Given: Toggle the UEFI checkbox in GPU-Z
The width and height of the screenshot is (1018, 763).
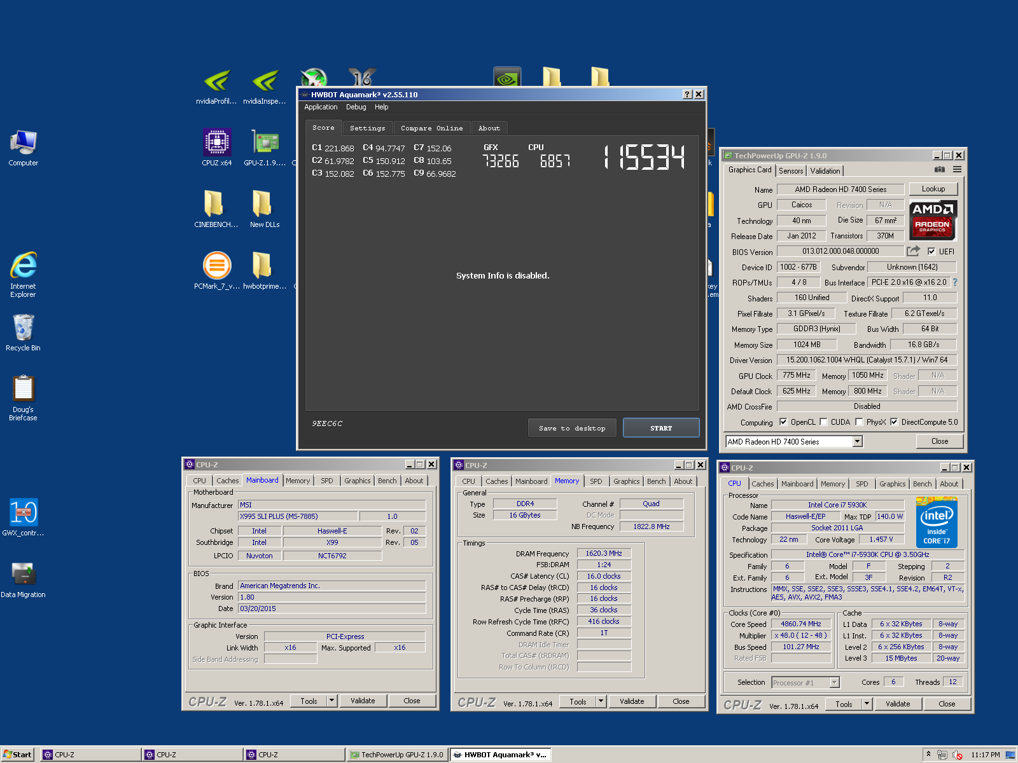Looking at the screenshot, I should point(931,251).
